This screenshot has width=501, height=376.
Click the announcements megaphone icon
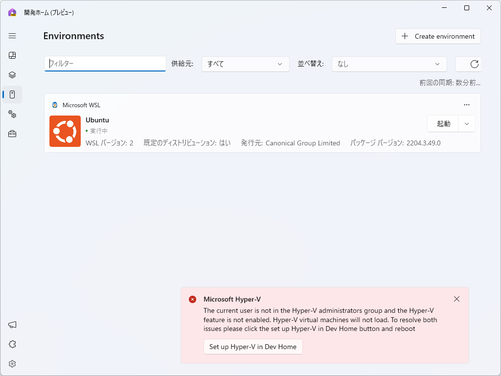12,325
